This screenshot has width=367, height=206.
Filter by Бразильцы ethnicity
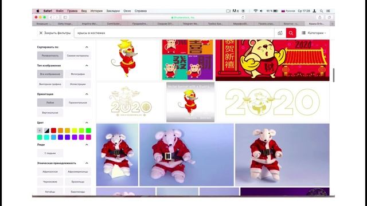pos(78,182)
